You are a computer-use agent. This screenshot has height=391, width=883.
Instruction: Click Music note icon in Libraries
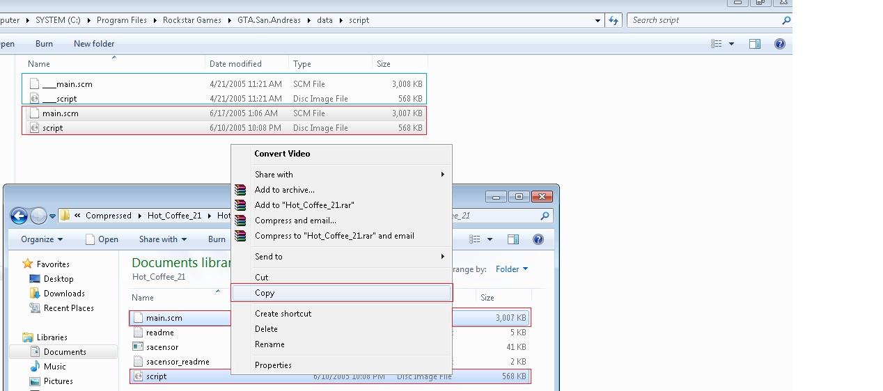point(35,367)
